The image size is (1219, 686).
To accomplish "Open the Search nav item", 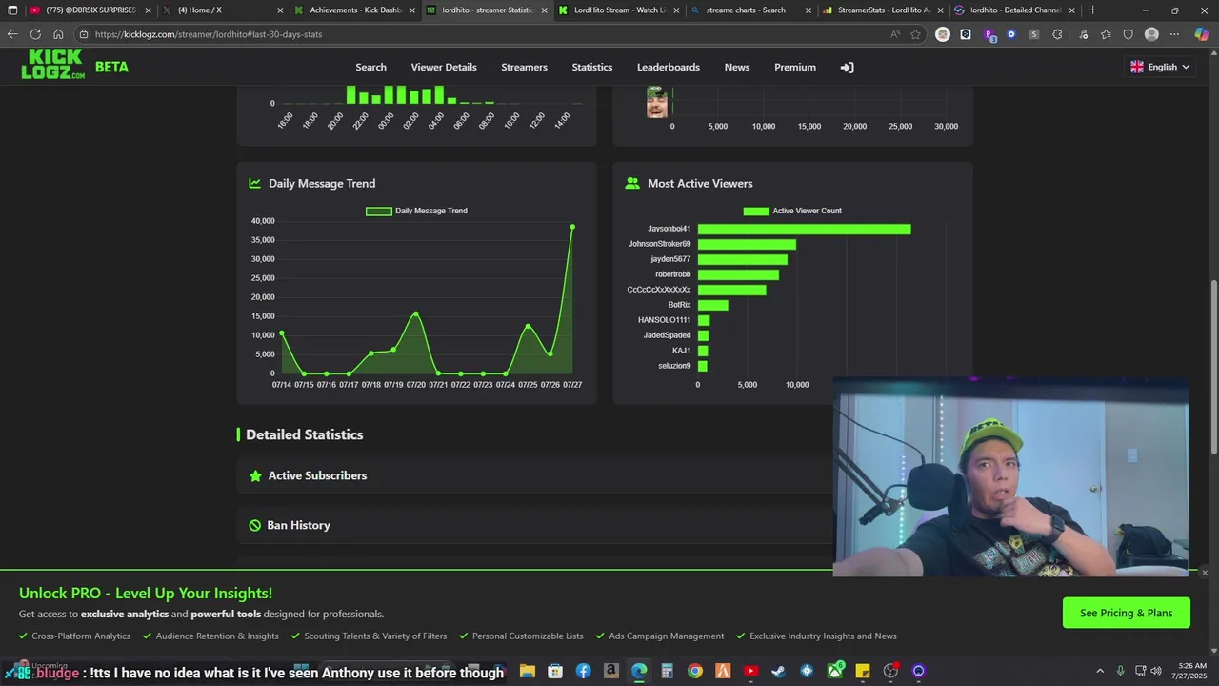I will click(370, 67).
